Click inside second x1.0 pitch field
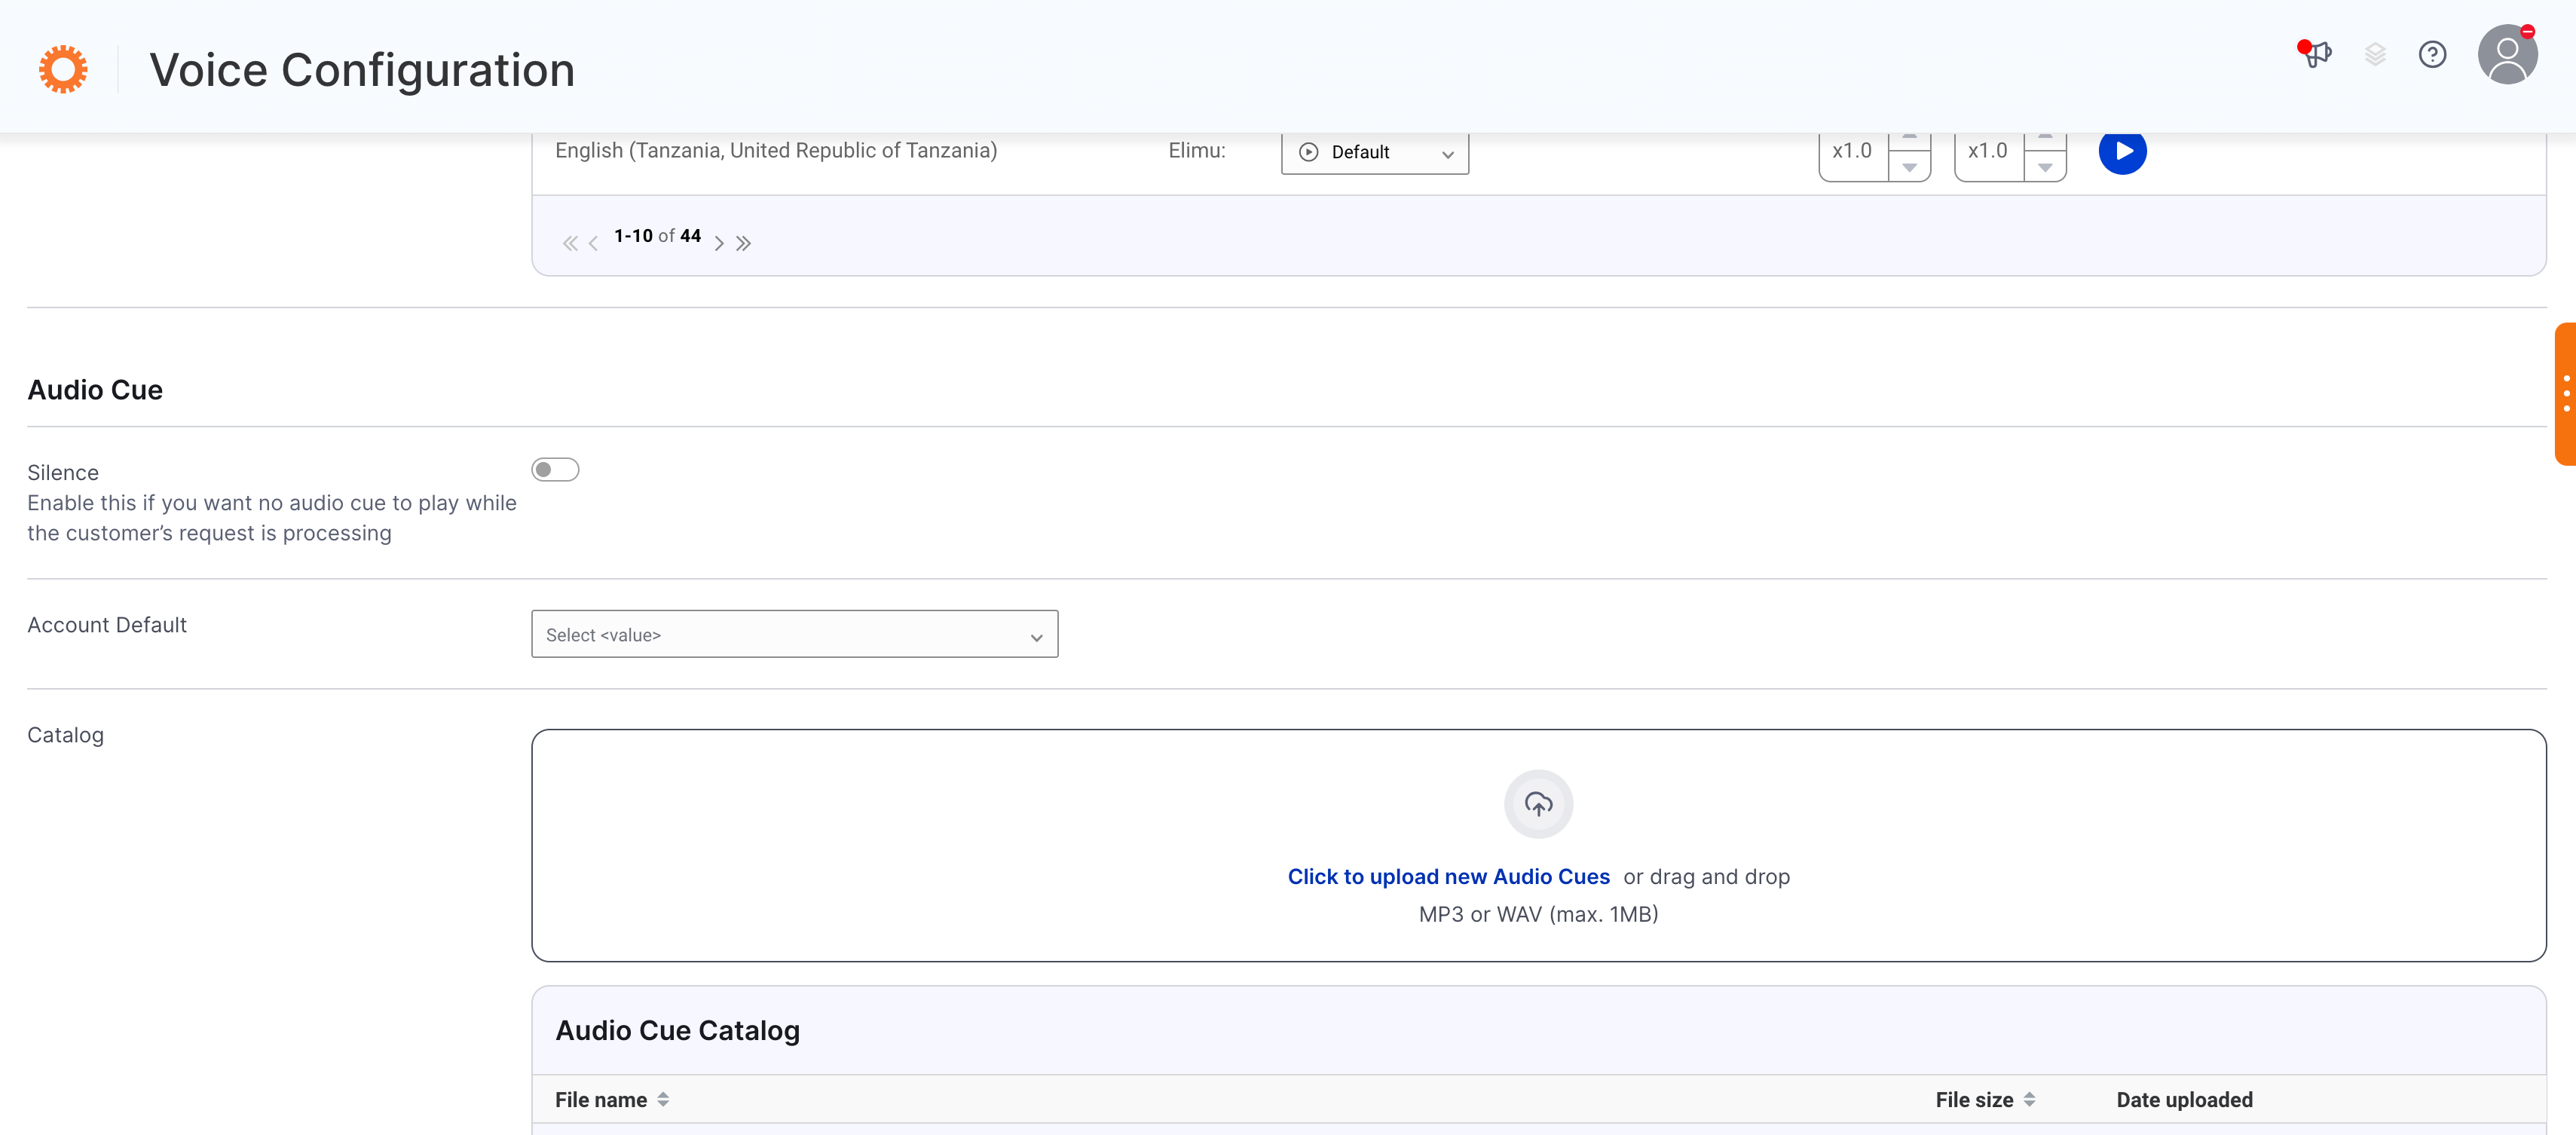The width and height of the screenshot is (2576, 1135). [1989, 151]
